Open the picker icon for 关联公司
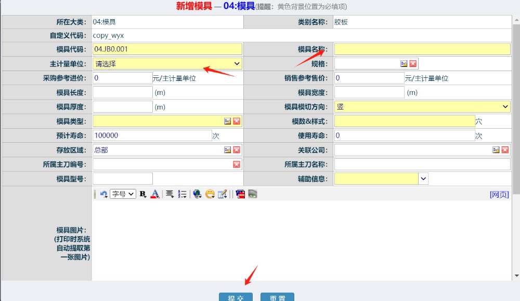 (x=496, y=150)
